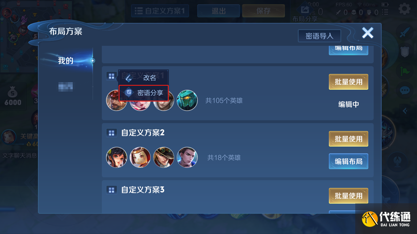
Task: Switch to the 我的 tab
Action: click(66, 61)
